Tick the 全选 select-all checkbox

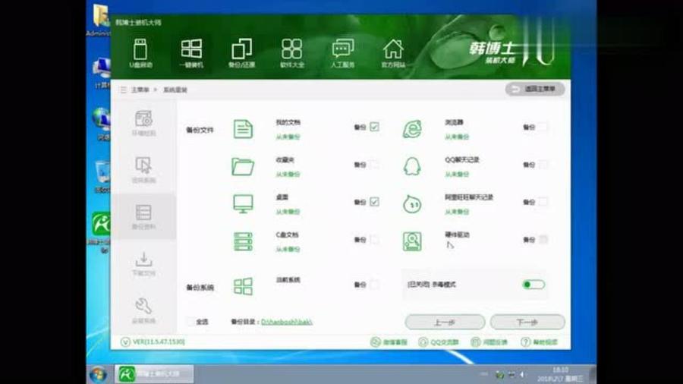pos(190,322)
